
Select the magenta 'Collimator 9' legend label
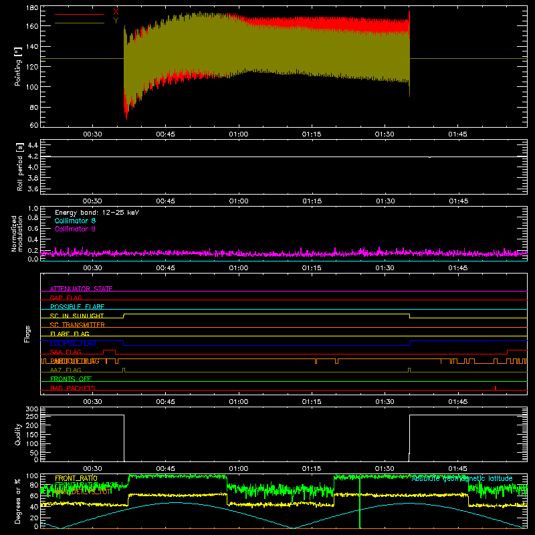(75, 229)
